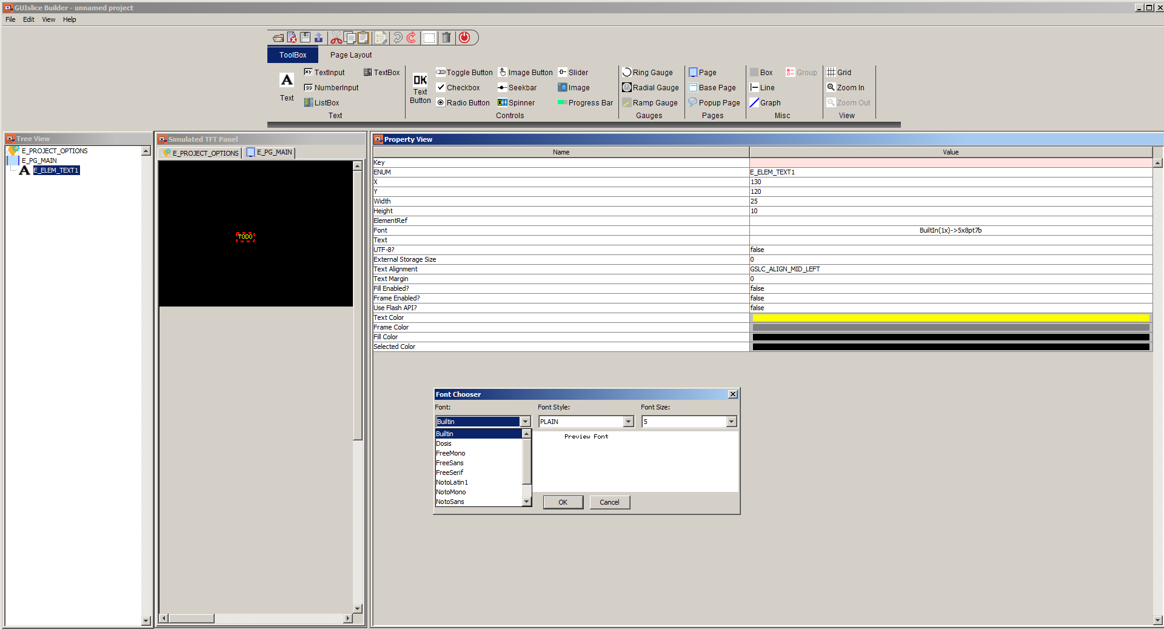1164x630 pixels.
Task: Add a Text Button from the ToolBox
Action: [420, 88]
